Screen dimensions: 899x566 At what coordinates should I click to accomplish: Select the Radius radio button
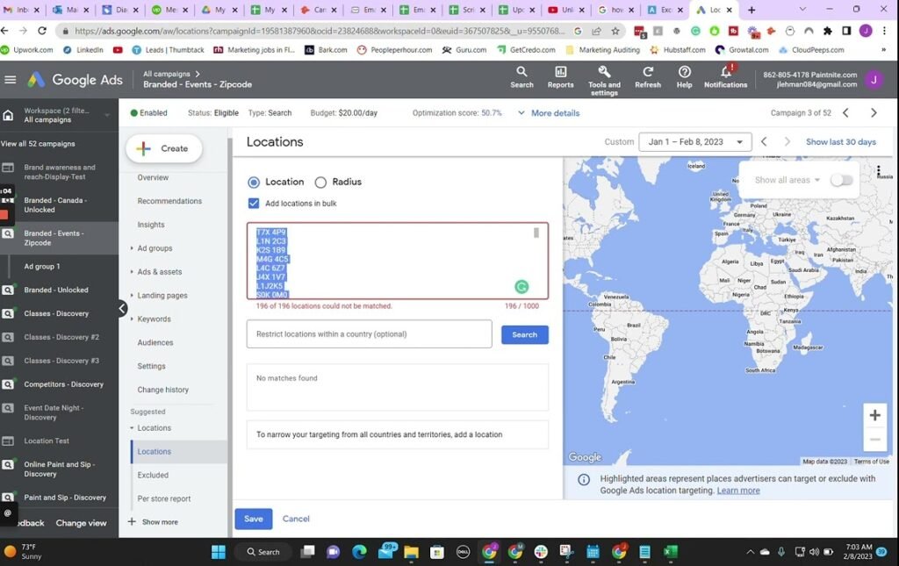320,183
